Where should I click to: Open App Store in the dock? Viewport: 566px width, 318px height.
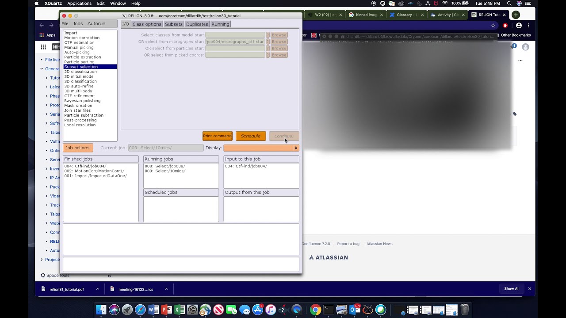[x=258, y=310]
